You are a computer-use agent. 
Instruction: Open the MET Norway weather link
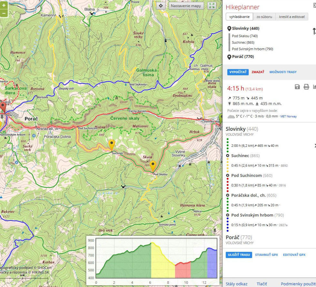tap(288, 116)
